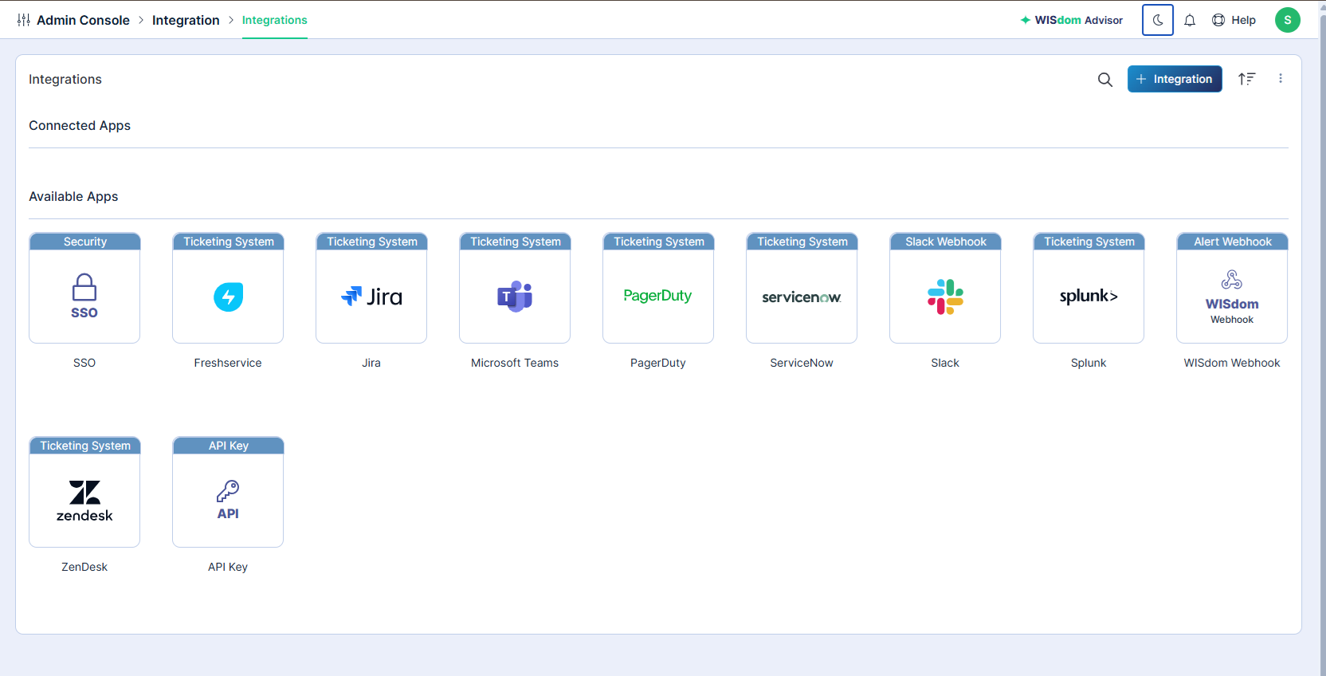Click the Slack Webhook category header
Image resolution: width=1326 pixels, height=676 pixels.
coord(945,242)
